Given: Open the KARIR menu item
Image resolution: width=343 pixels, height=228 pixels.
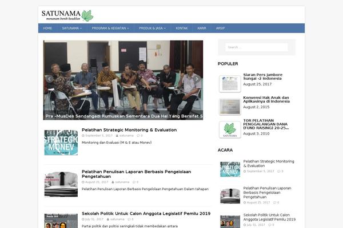Looking at the screenshot, I should tap(202, 28).
